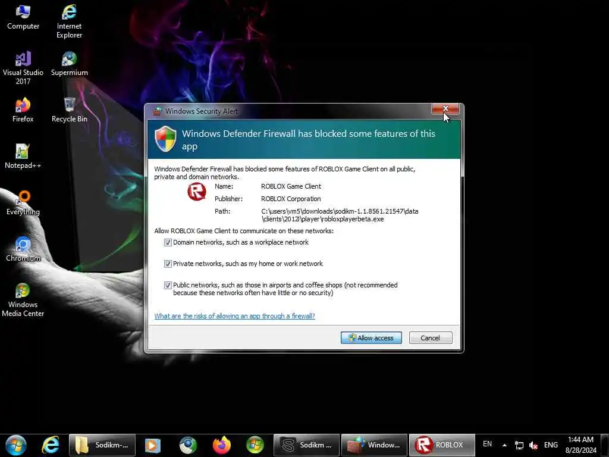The image size is (609, 457).
Task: Uncheck Domain networks checkbox
Action: point(168,243)
